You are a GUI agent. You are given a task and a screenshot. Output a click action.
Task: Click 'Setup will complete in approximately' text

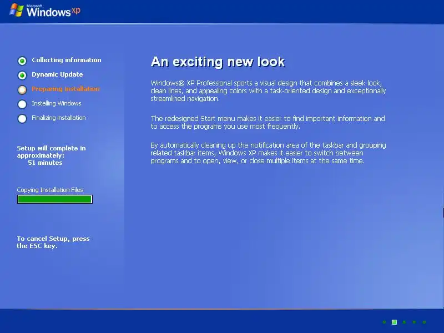(x=51, y=152)
